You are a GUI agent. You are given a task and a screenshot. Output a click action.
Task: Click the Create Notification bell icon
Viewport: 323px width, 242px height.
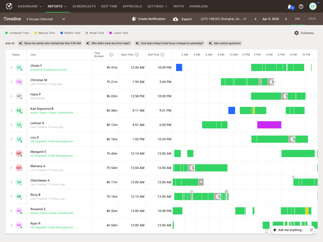point(134,19)
